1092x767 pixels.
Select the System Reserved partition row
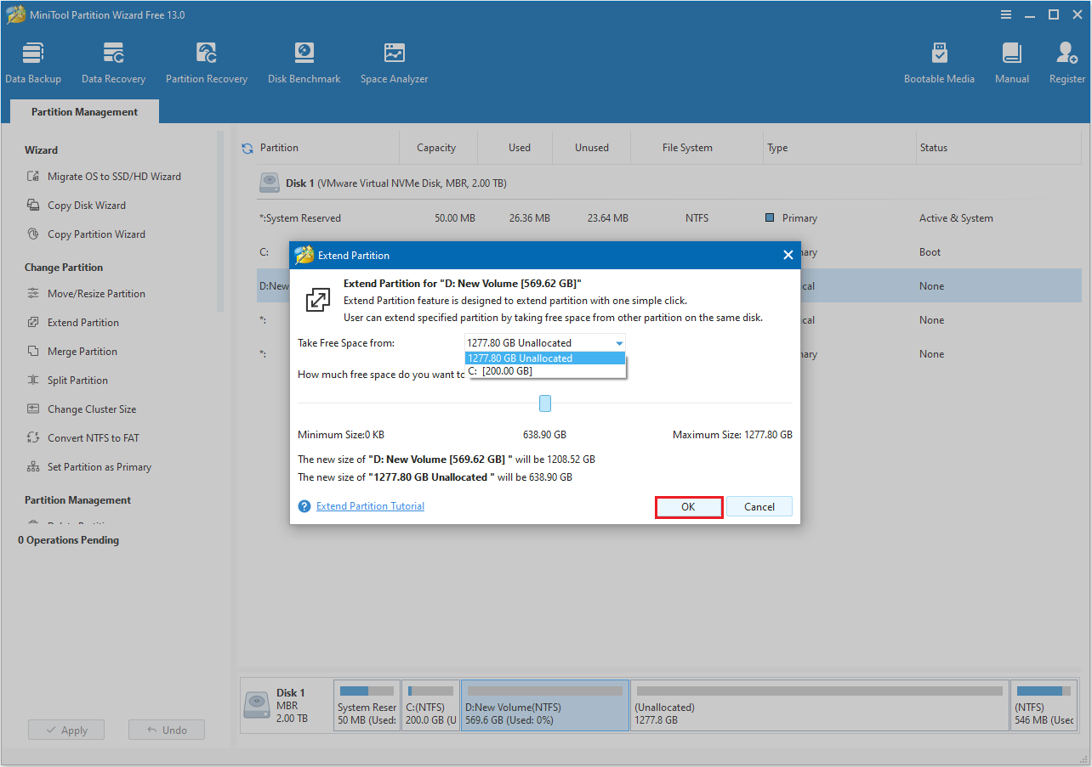[669, 218]
